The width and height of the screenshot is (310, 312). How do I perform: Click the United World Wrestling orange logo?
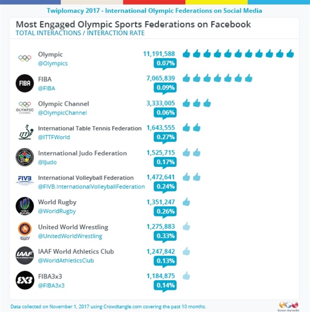[25, 231]
